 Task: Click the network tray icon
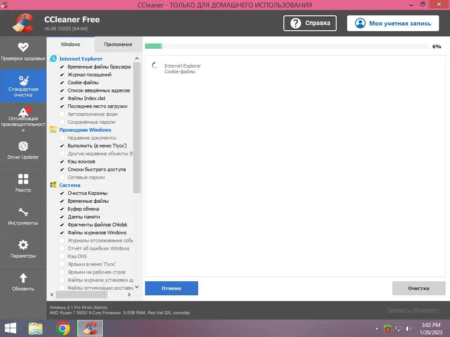coord(398,328)
